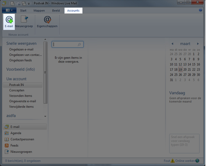This screenshot has width=206, height=166.
Task: Switch to E-mail in the bottom navigation
Action: click(x=25, y=127)
